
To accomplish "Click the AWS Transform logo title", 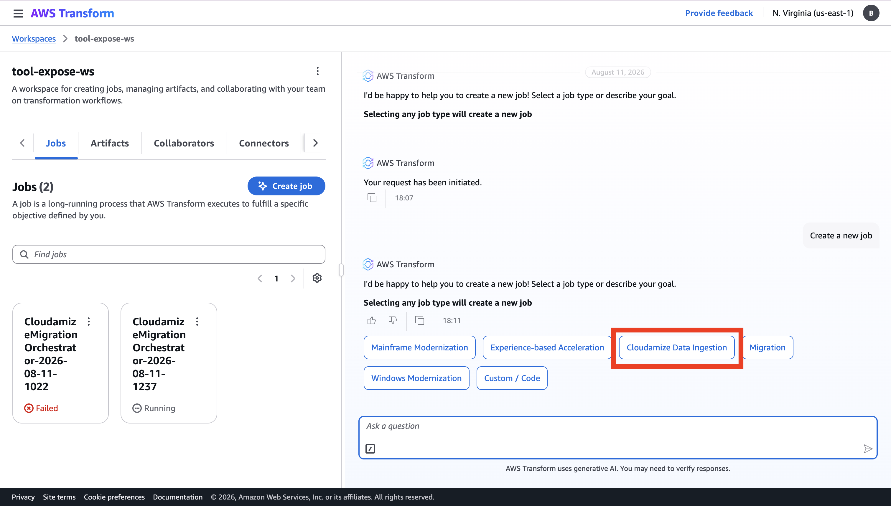I will pyautogui.click(x=72, y=13).
